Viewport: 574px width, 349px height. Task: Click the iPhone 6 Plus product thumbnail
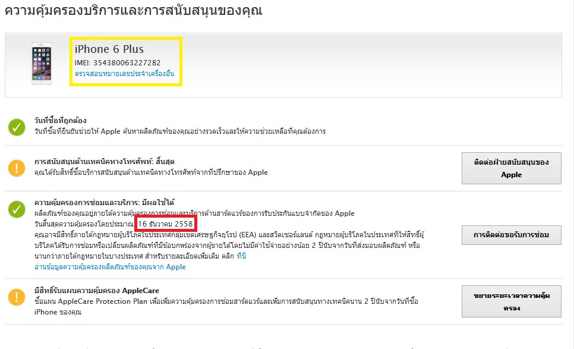42,64
